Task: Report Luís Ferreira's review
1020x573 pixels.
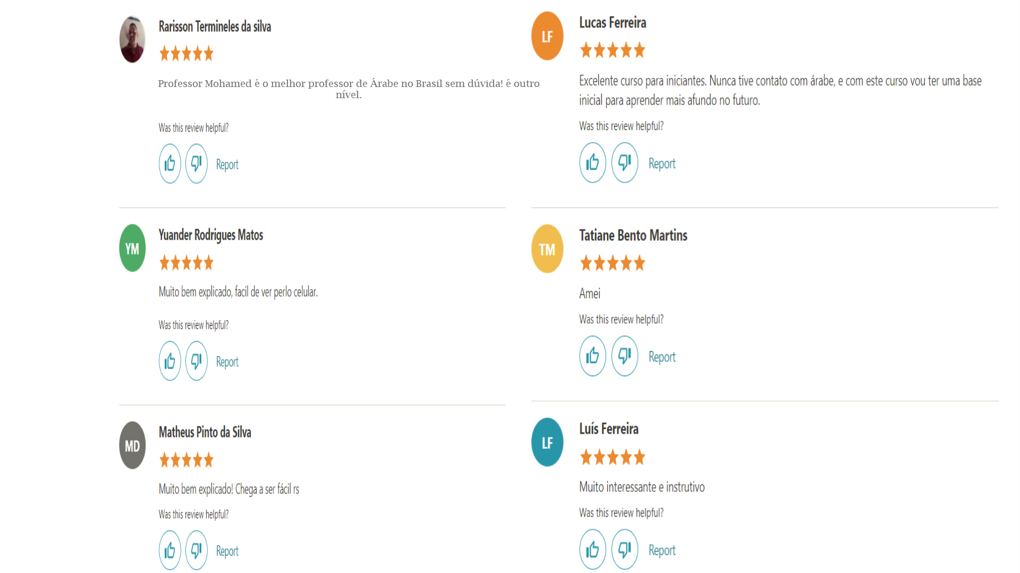Action: coord(662,551)
